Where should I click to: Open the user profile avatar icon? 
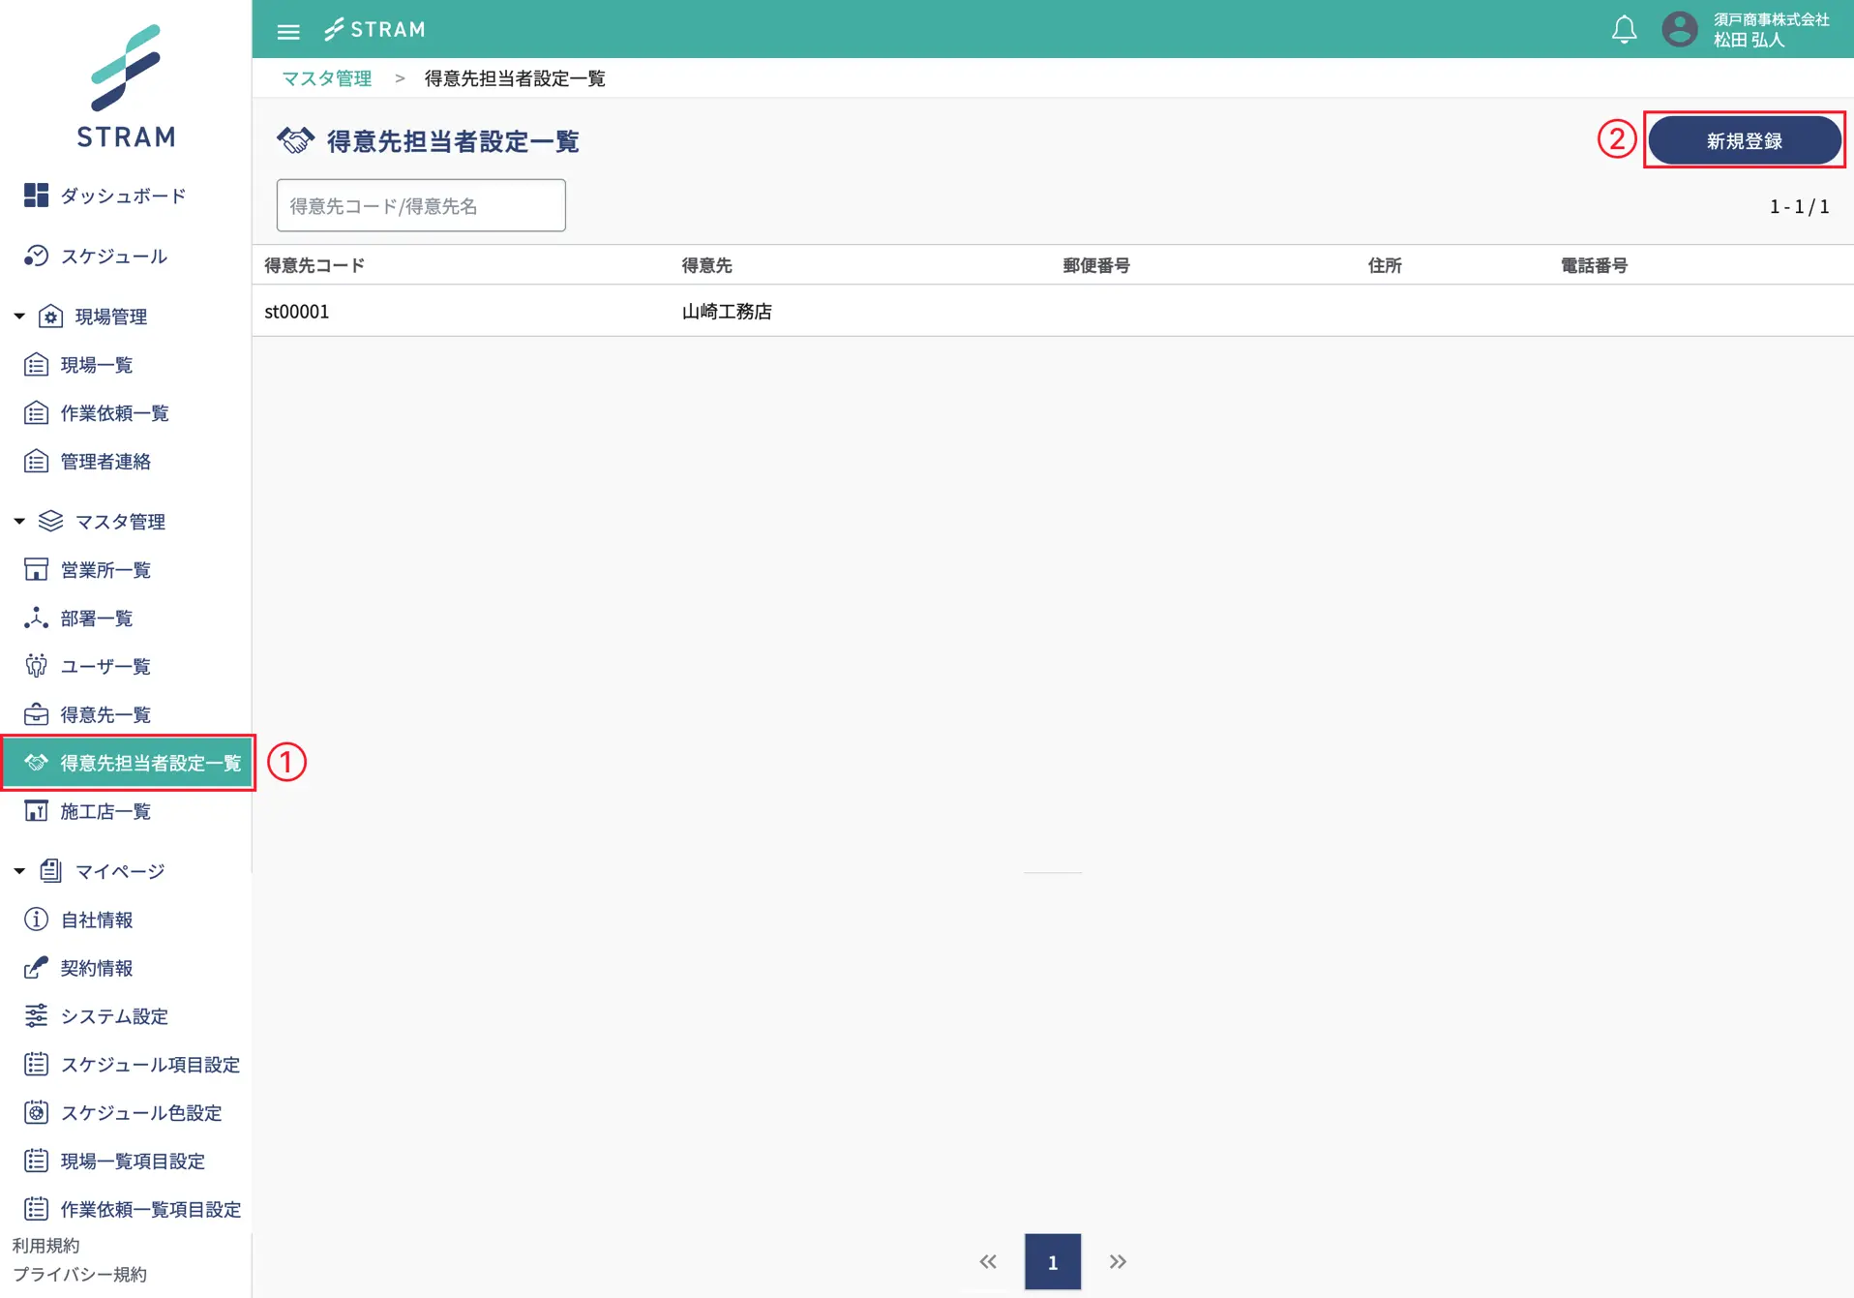tap(1679, 30)
